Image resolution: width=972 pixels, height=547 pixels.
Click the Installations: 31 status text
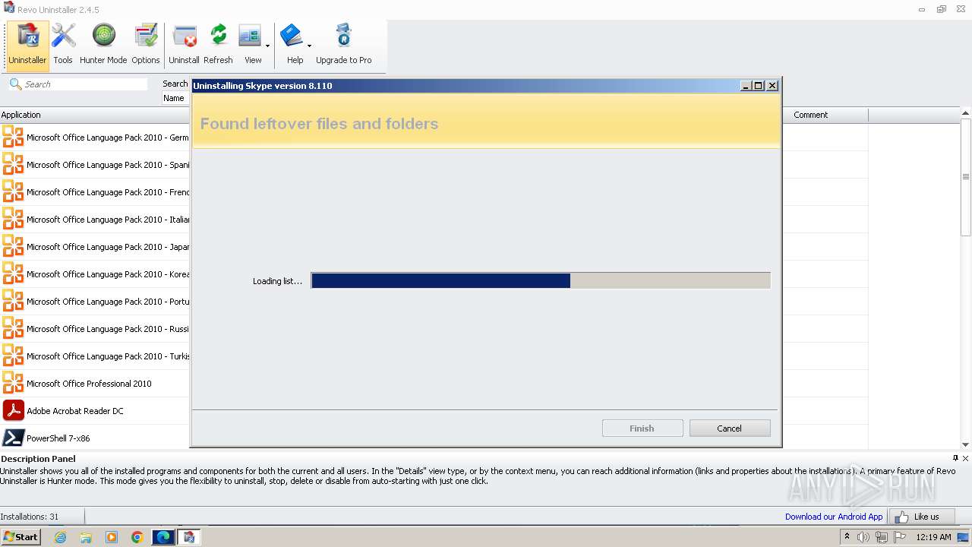click(30, 517)
